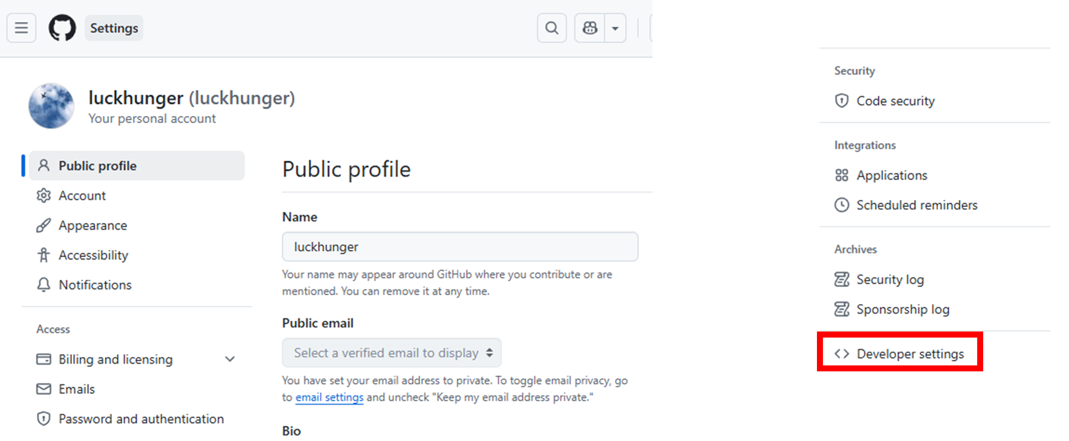
Task: Click the log icon beside Security log
Action: click(x=841, y=279)
